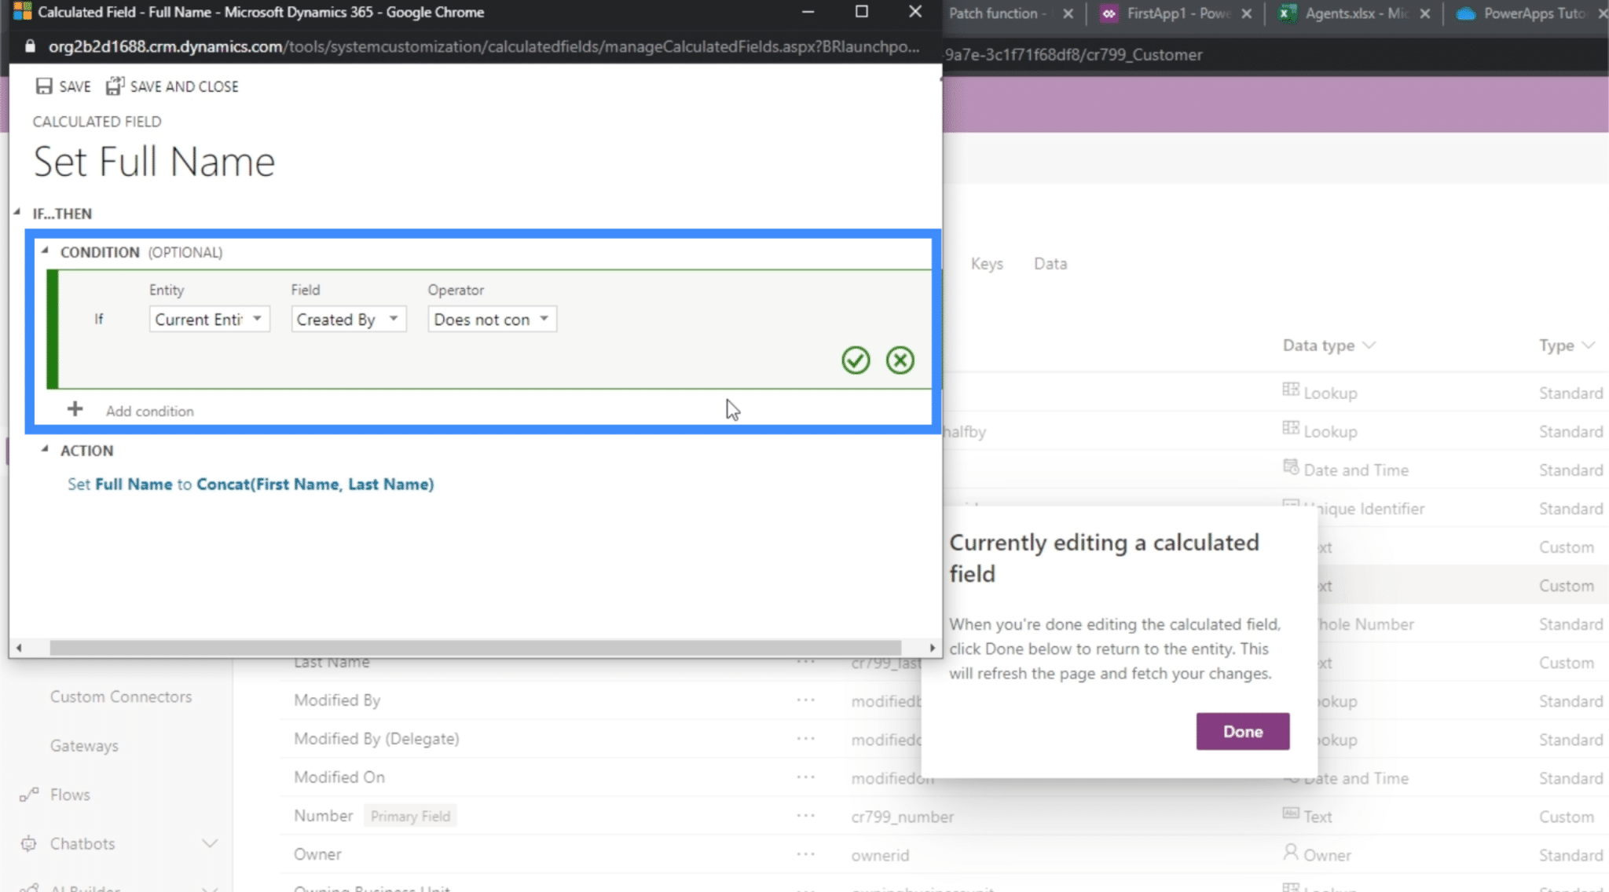Open more options for Modified On row
This screenshot has height=892, width=1609.
[x=806, y=777]
